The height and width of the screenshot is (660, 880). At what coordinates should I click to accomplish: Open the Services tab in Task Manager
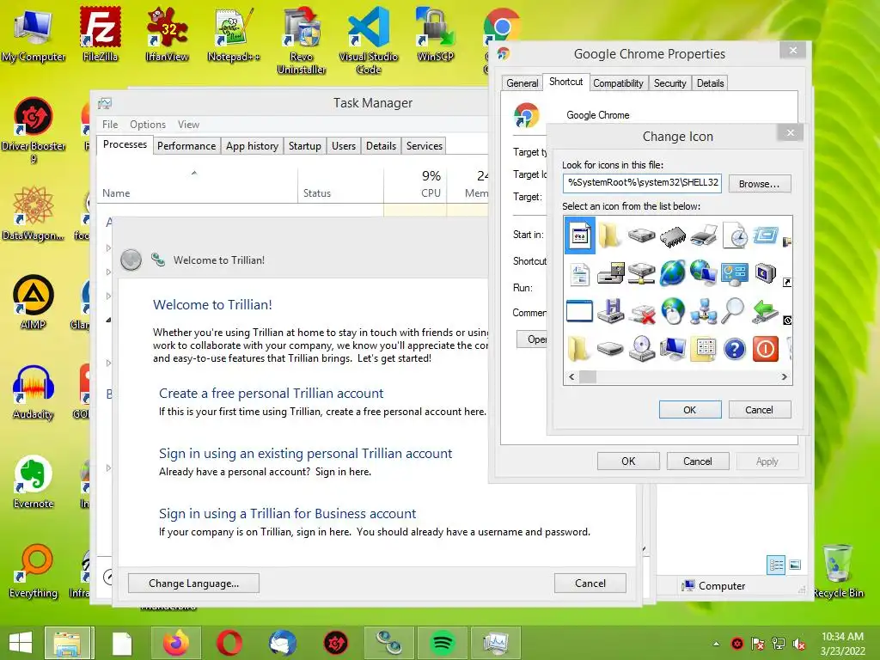tap(425, 146)
